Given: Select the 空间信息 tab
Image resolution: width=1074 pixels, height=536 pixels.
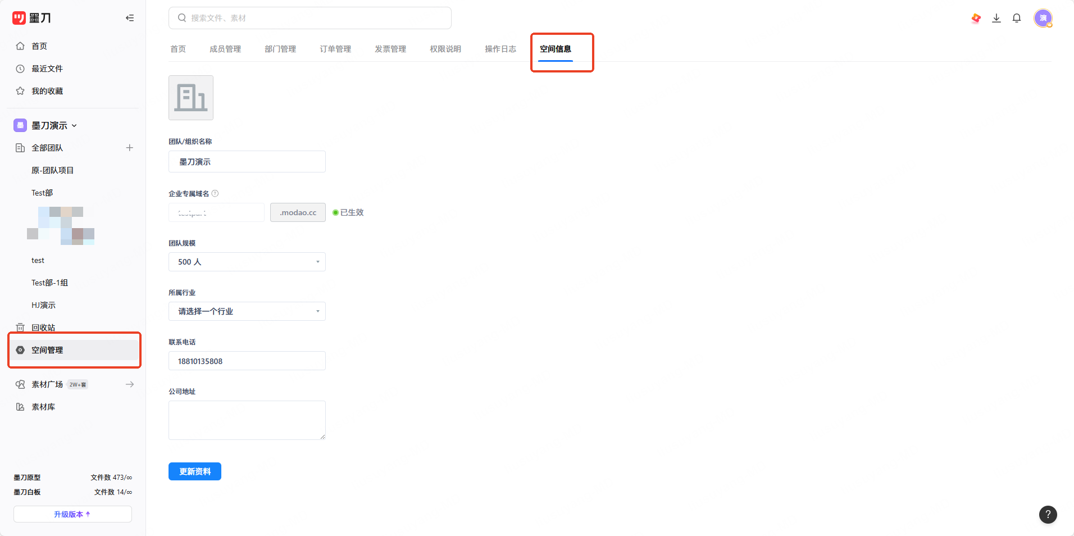Looking at the screenshot, I should (556, 49).
